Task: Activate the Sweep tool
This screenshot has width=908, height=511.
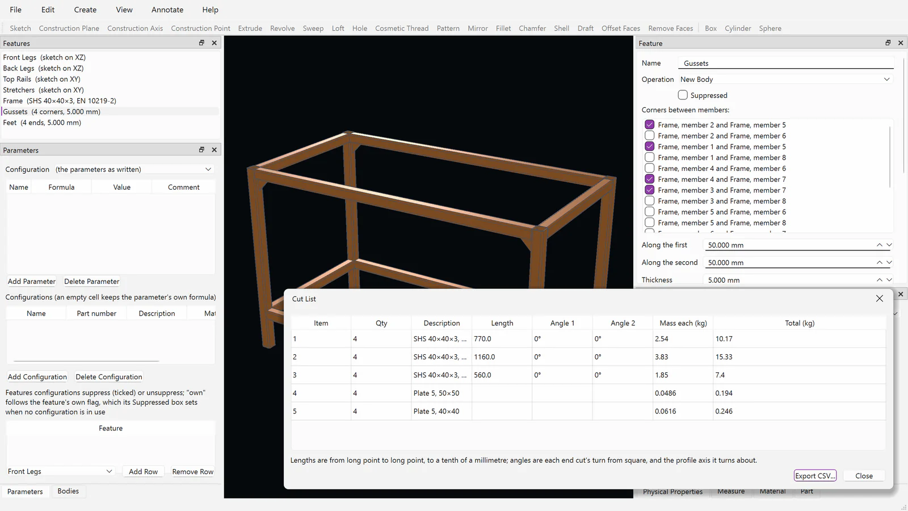Action: (x=313, y=28)
